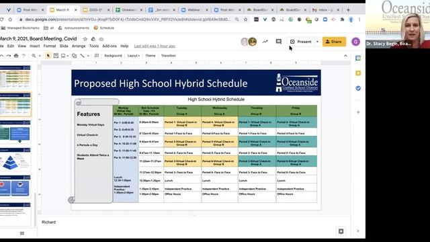Click the slide title 'Proposed High School Hybrid Schedule'
This screenshot has height=242, width=430.
point(161,83)
